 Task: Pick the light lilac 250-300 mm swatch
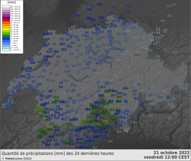6,11
